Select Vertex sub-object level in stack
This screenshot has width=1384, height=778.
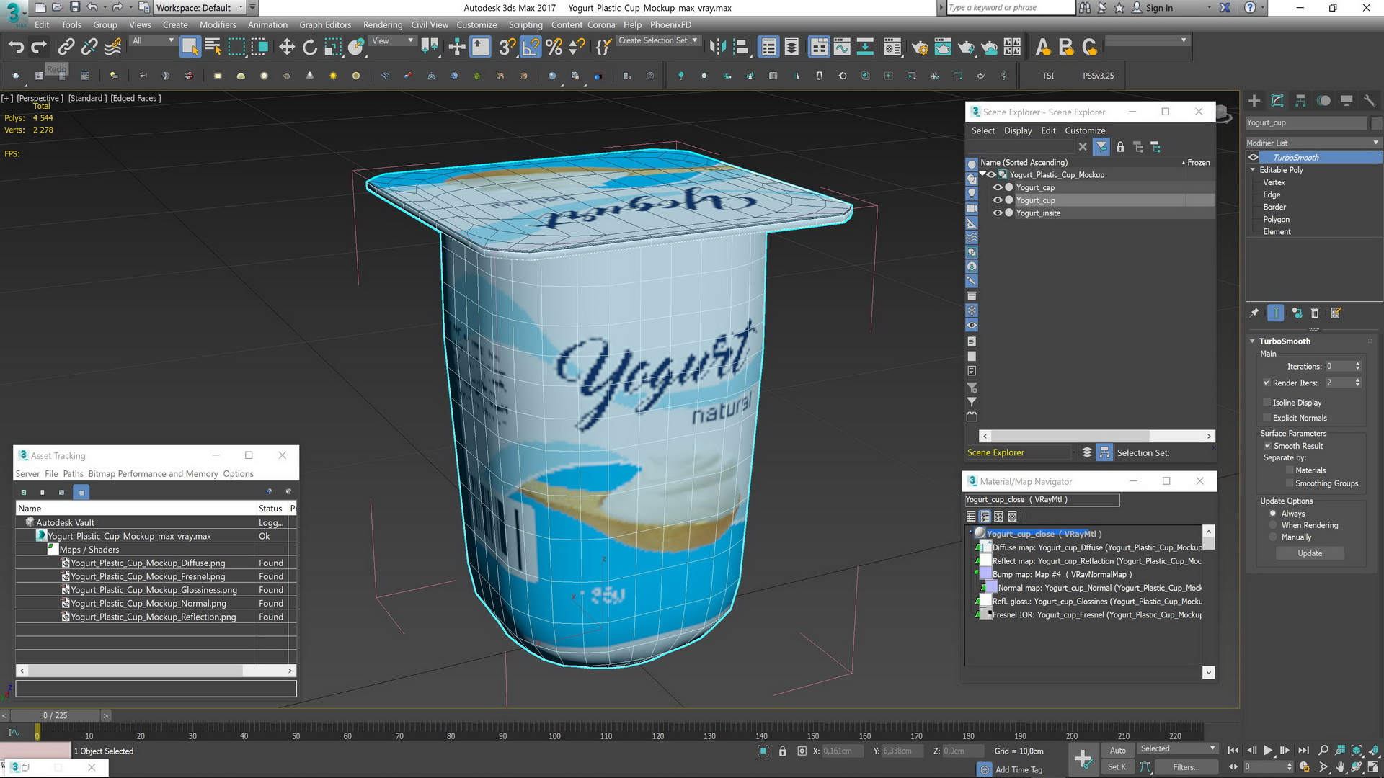1274,182
